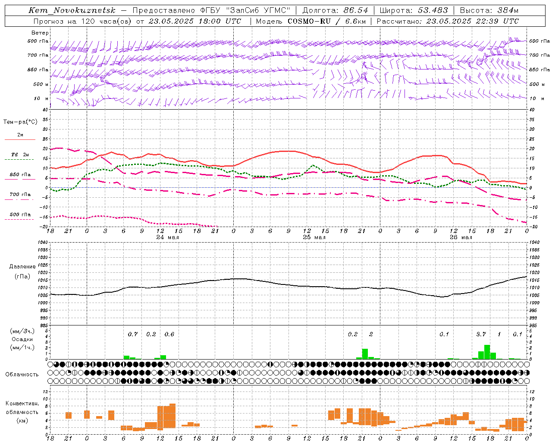Click the Kem_Novokuznetsk station title
The image size is (552, 442).
(x=72, y=10)
